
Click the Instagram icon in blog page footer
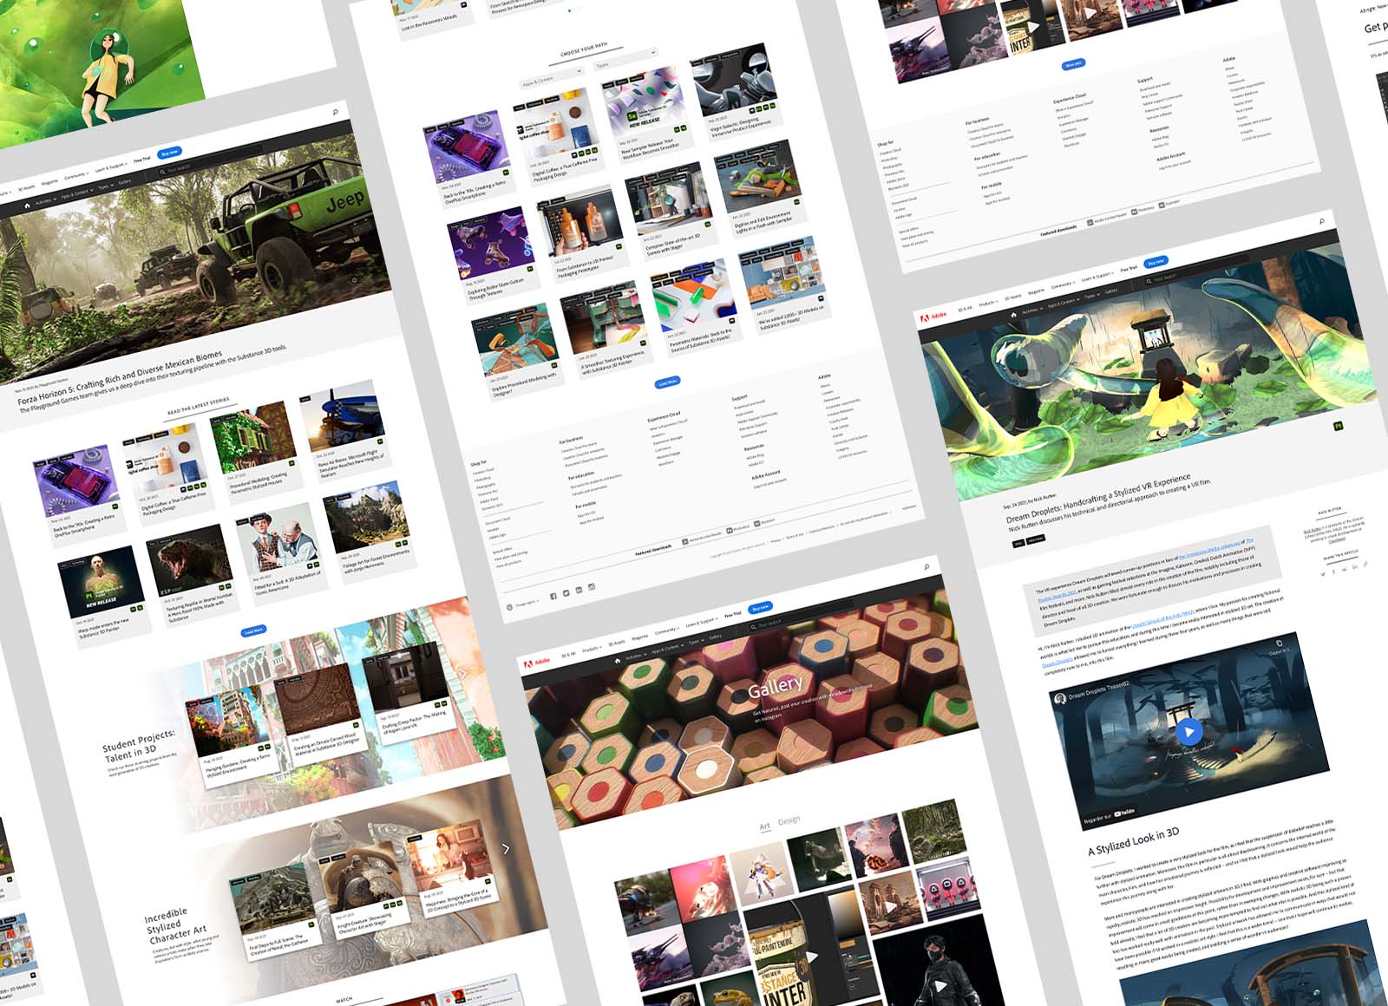[592, 586]
